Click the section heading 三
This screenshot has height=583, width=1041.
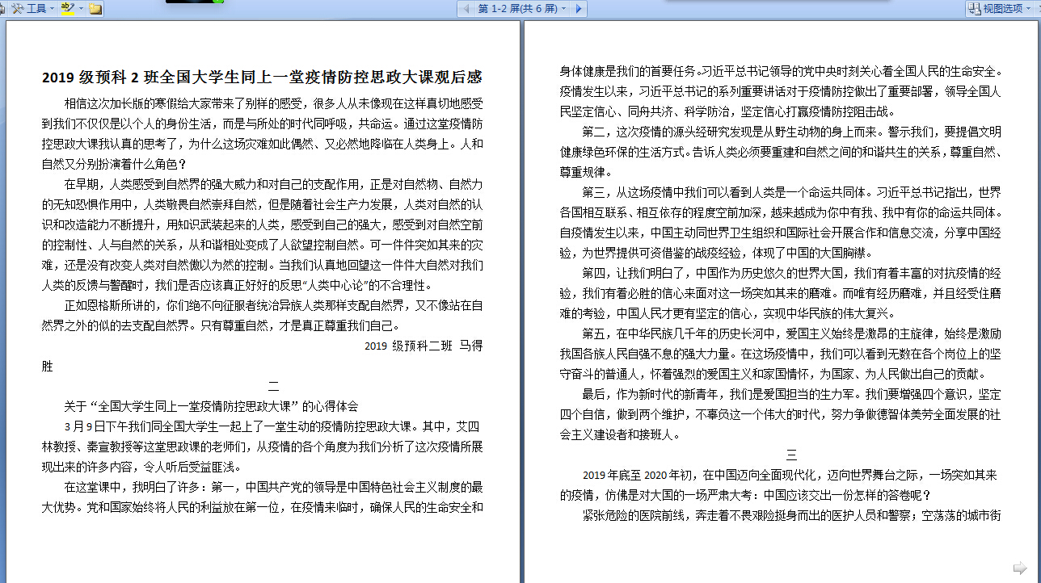(791, 455)
